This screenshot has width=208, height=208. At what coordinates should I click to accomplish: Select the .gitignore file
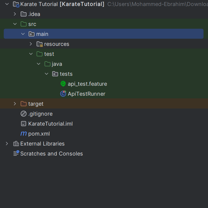(40, 114)
